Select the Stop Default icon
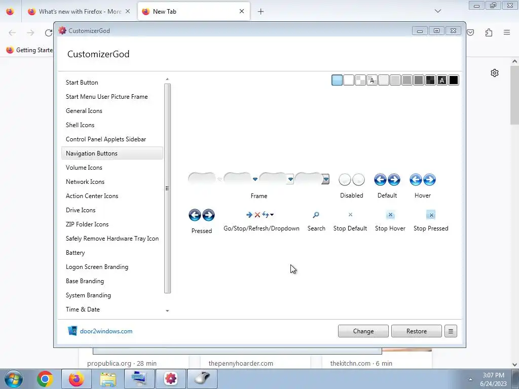Image resolution: width=519 pixels, height=389 pixels. 350,215
